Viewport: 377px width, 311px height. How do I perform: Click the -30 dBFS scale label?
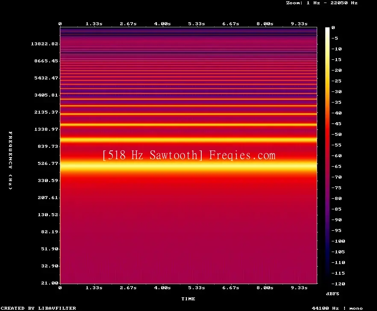336,91
